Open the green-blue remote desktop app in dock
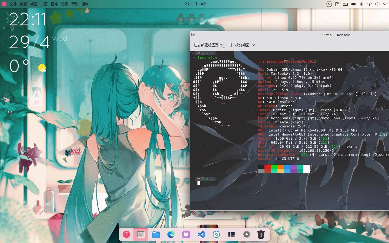The width and height of the screenshot is (389, 243). 216,234
